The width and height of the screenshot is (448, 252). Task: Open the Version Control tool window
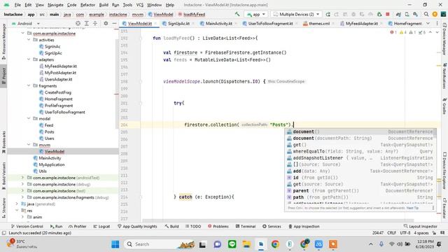pyautogui.click(x=27, y=226)
